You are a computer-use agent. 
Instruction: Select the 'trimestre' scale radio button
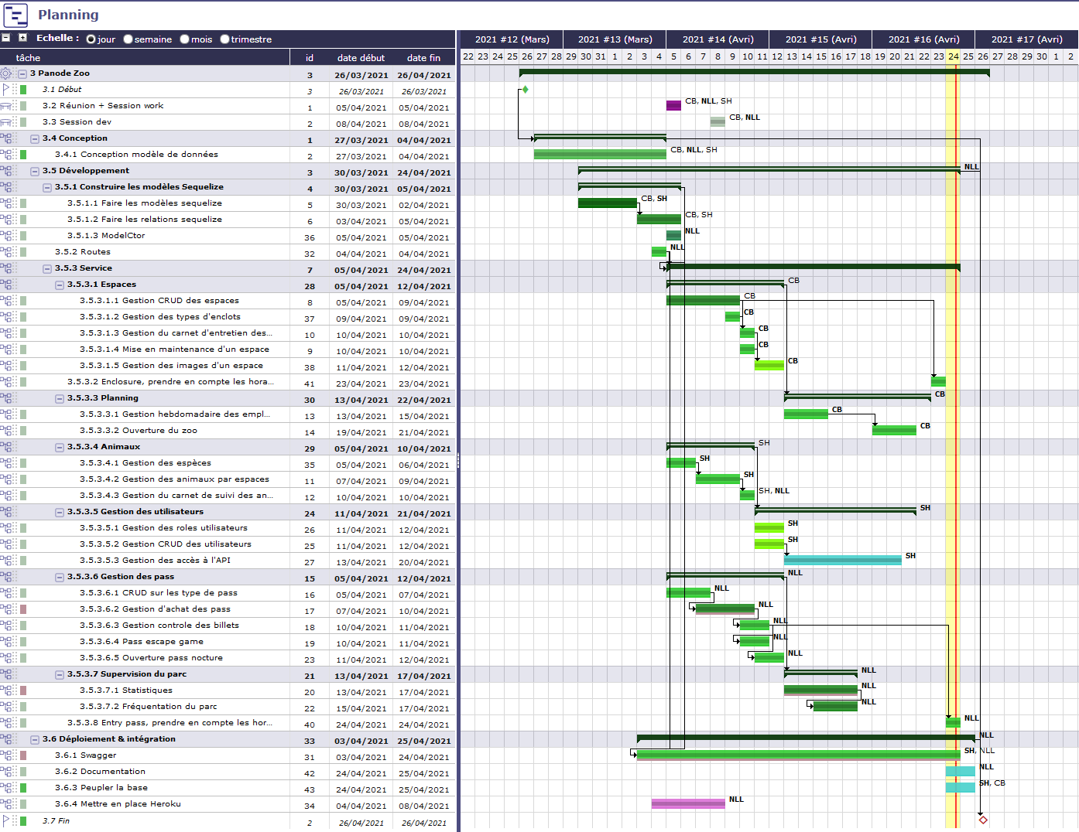click(224, 39)
